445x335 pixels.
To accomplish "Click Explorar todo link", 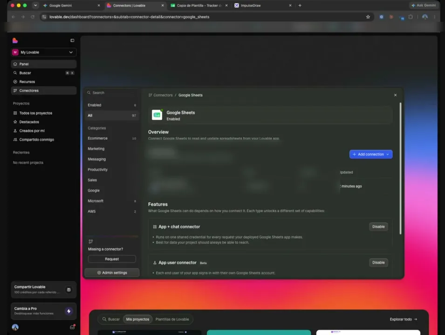I will 403,319.
